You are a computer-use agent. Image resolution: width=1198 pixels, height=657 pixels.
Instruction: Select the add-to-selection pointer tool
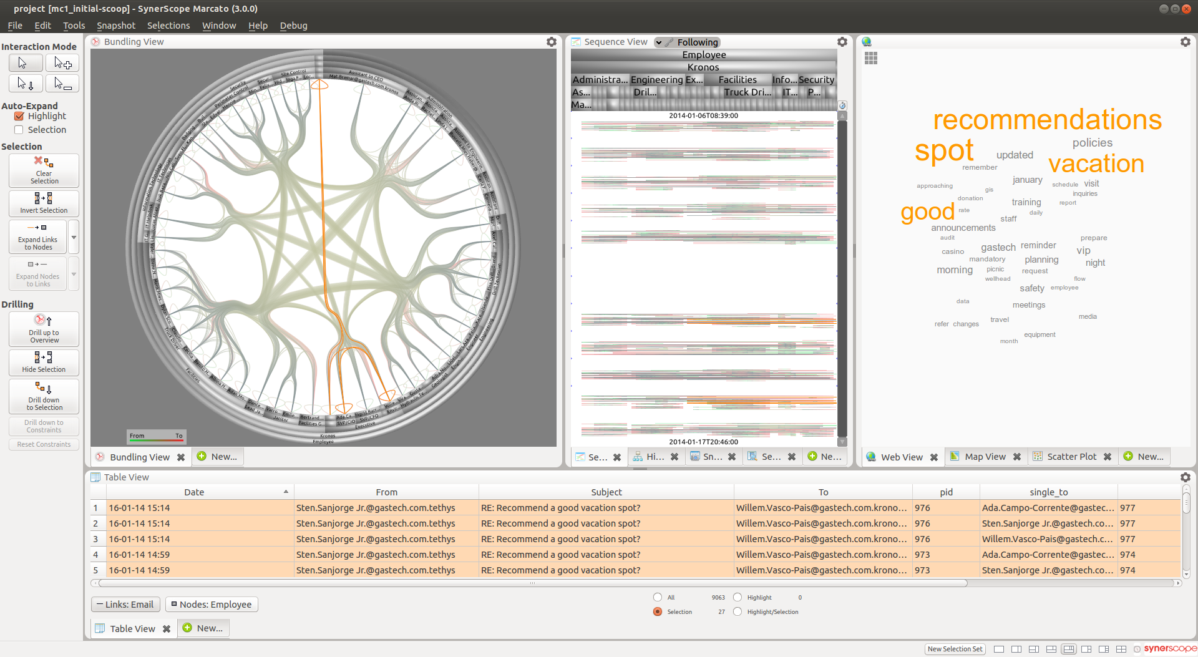pos(62,63)
